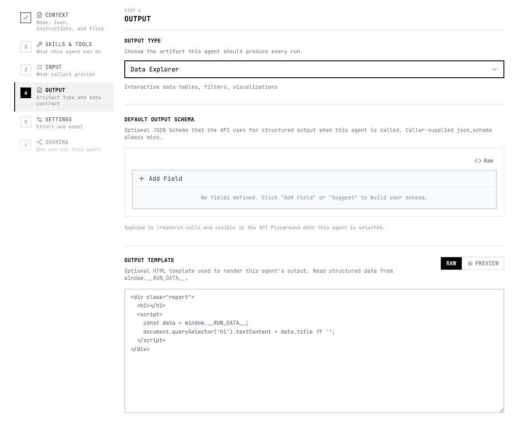Screen dimensions: 515x422
Task: Open the Data Explorer output type selector
Action: point(314,69)
